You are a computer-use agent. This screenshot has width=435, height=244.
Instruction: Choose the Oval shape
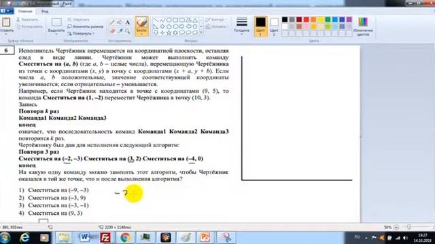point(169,20)
